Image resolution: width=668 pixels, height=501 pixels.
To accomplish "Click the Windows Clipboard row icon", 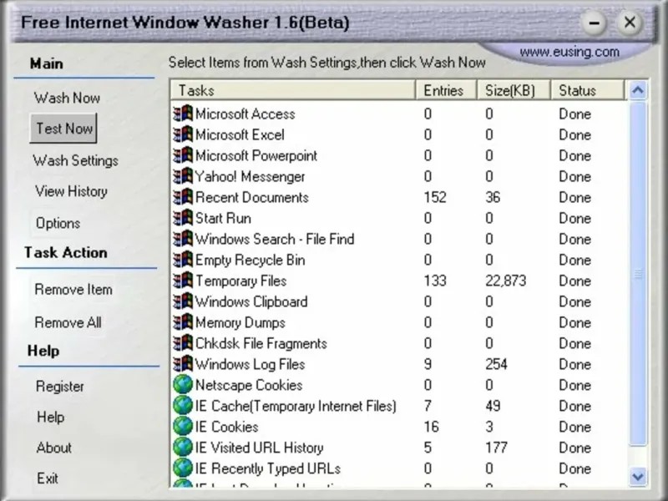I will [x=183, y=301].
